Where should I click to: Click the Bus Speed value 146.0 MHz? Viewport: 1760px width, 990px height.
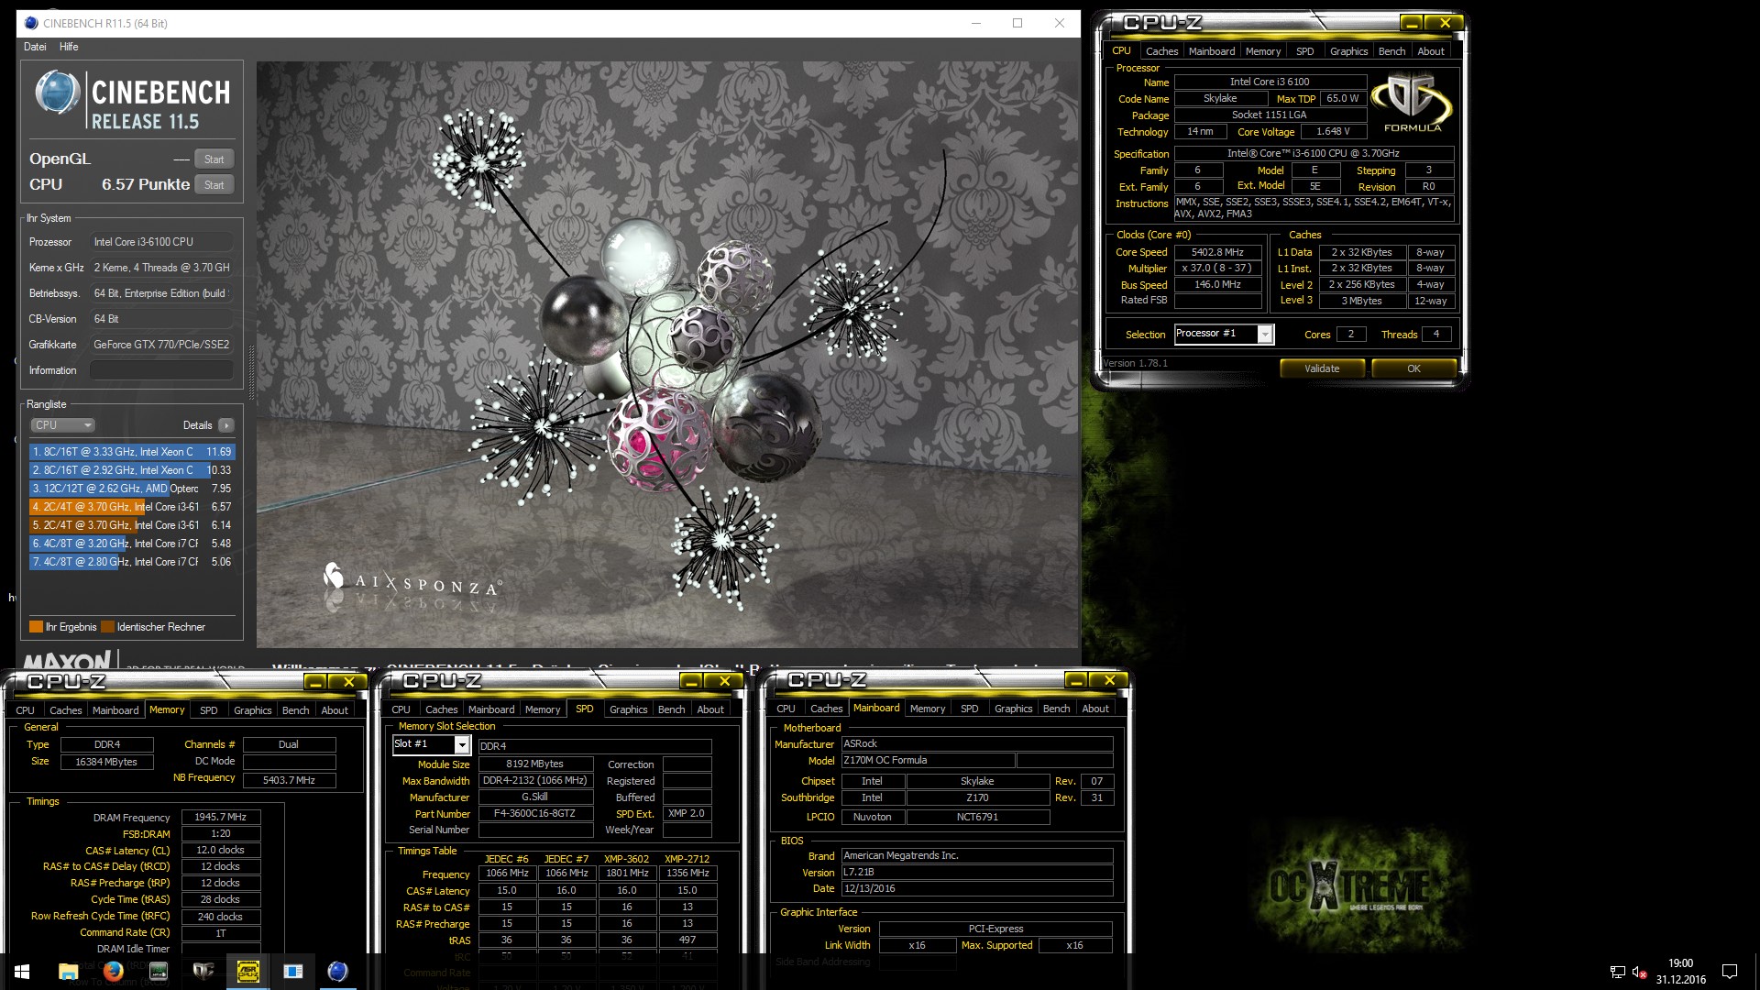[x=1217, y=285]
